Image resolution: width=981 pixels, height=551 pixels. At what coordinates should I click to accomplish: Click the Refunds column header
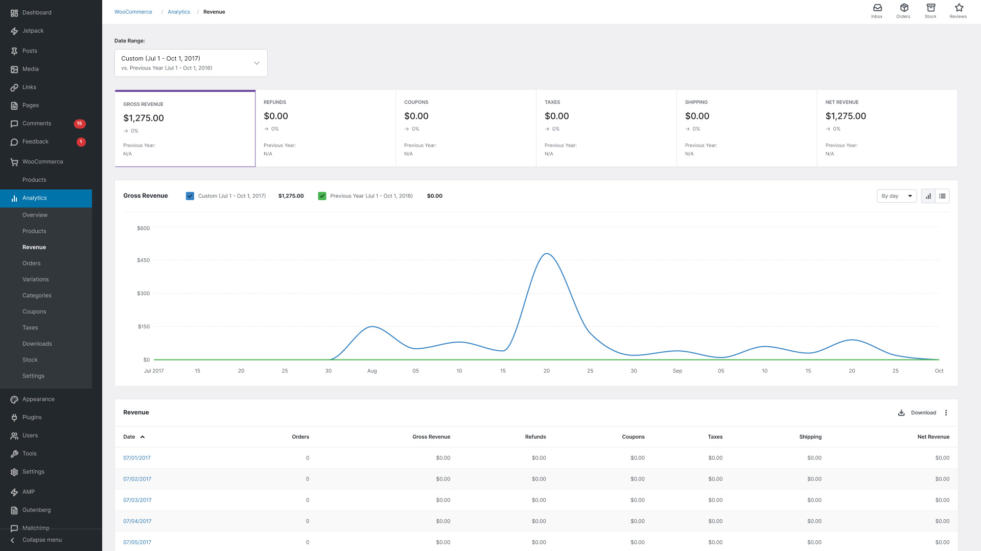[x=535, y=437]
